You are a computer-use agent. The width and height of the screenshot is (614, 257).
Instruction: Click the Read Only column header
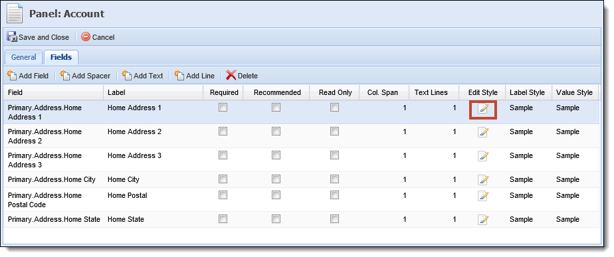[x=335, y=92]
